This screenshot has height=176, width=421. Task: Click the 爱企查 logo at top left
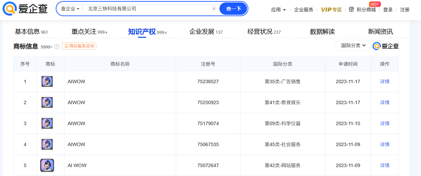click(x=25, y=9)
